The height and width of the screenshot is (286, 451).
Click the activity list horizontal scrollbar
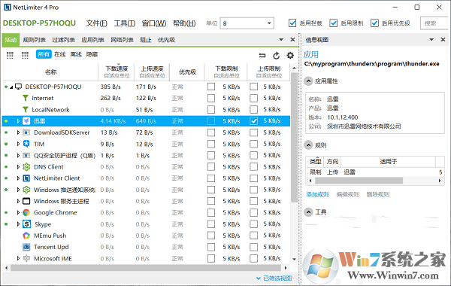146,268
